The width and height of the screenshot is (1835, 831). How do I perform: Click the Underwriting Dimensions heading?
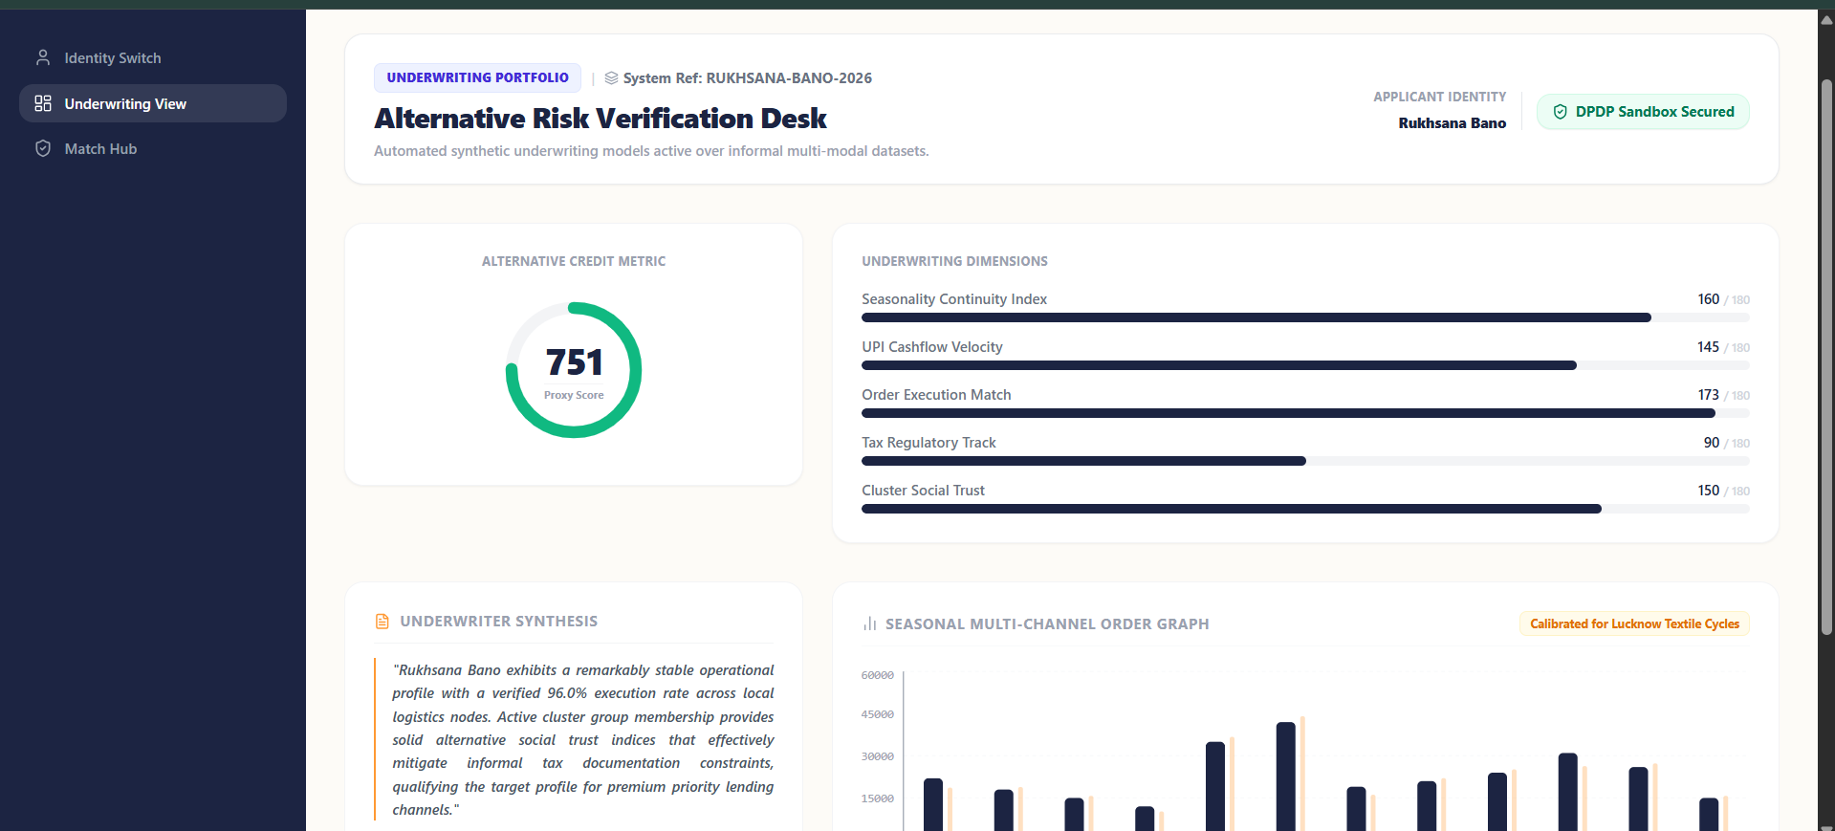click(954, 261)
